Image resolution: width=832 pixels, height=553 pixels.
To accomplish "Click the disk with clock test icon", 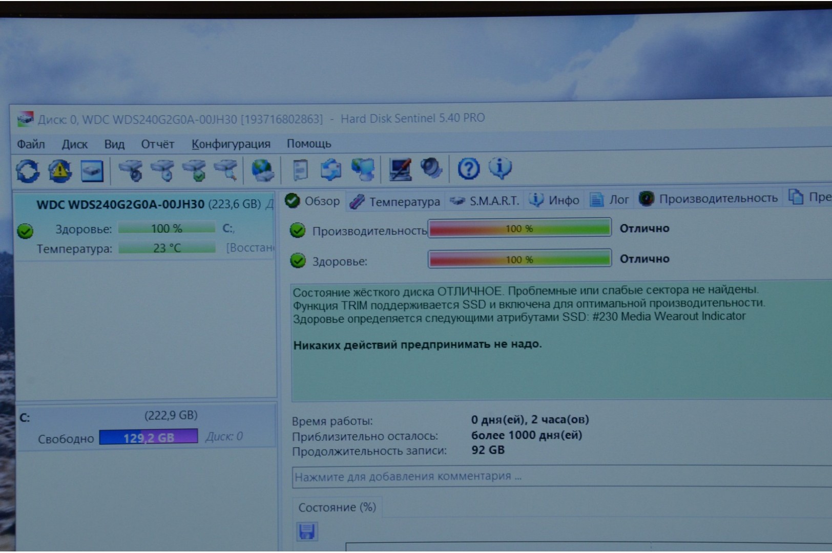I will pyautogui.click(x=163, y=171).
